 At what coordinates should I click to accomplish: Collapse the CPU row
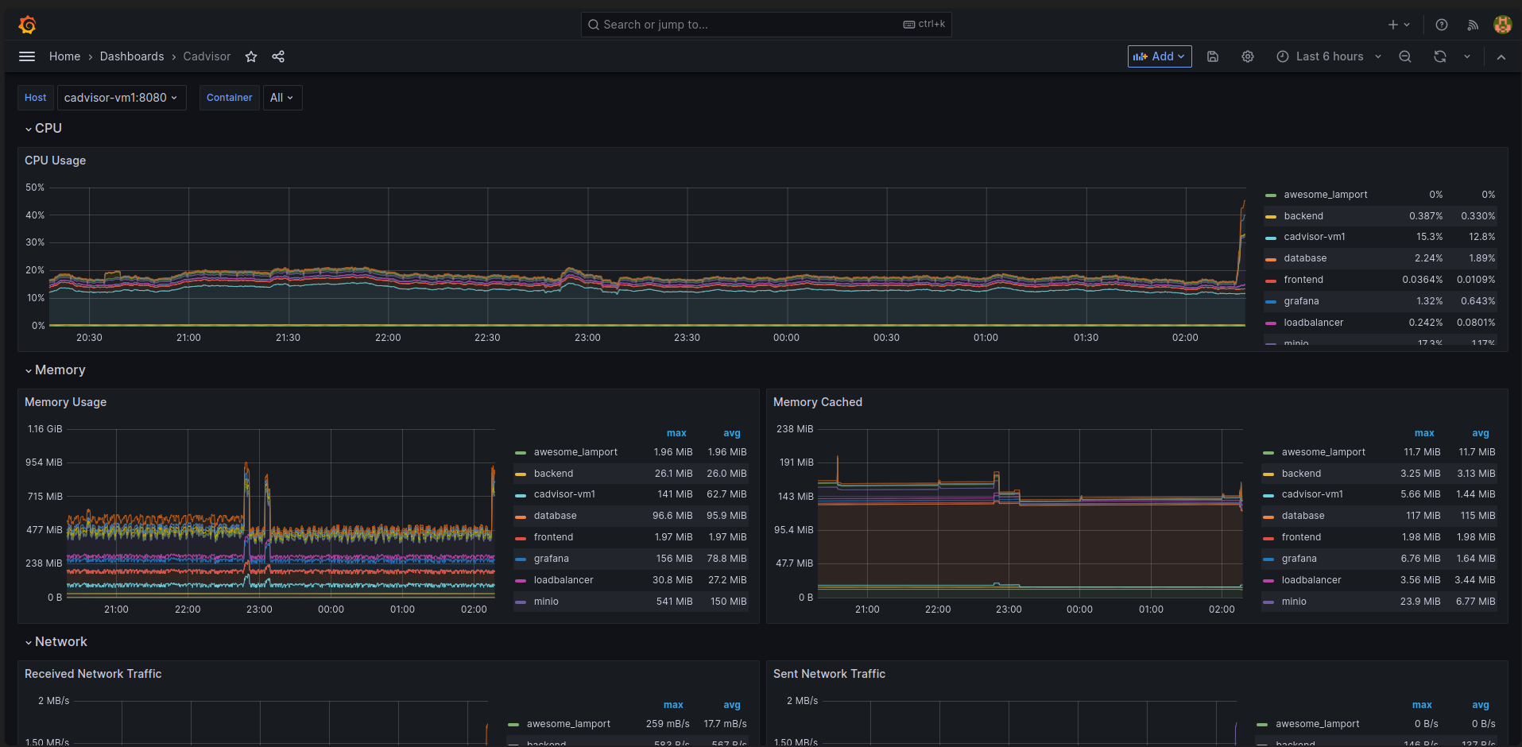[44, 128]
